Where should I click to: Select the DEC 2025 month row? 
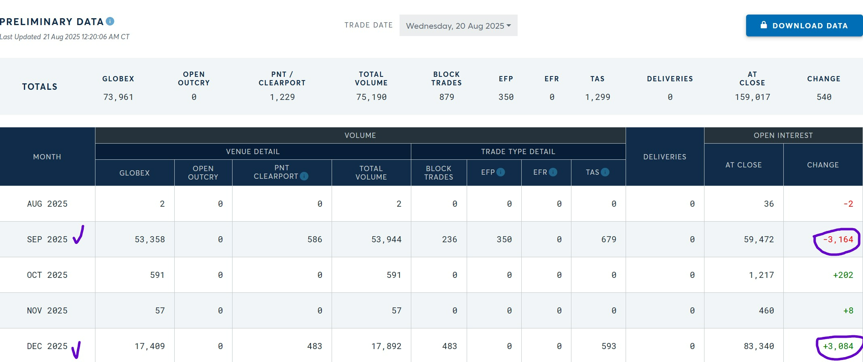tap(47, 346)
